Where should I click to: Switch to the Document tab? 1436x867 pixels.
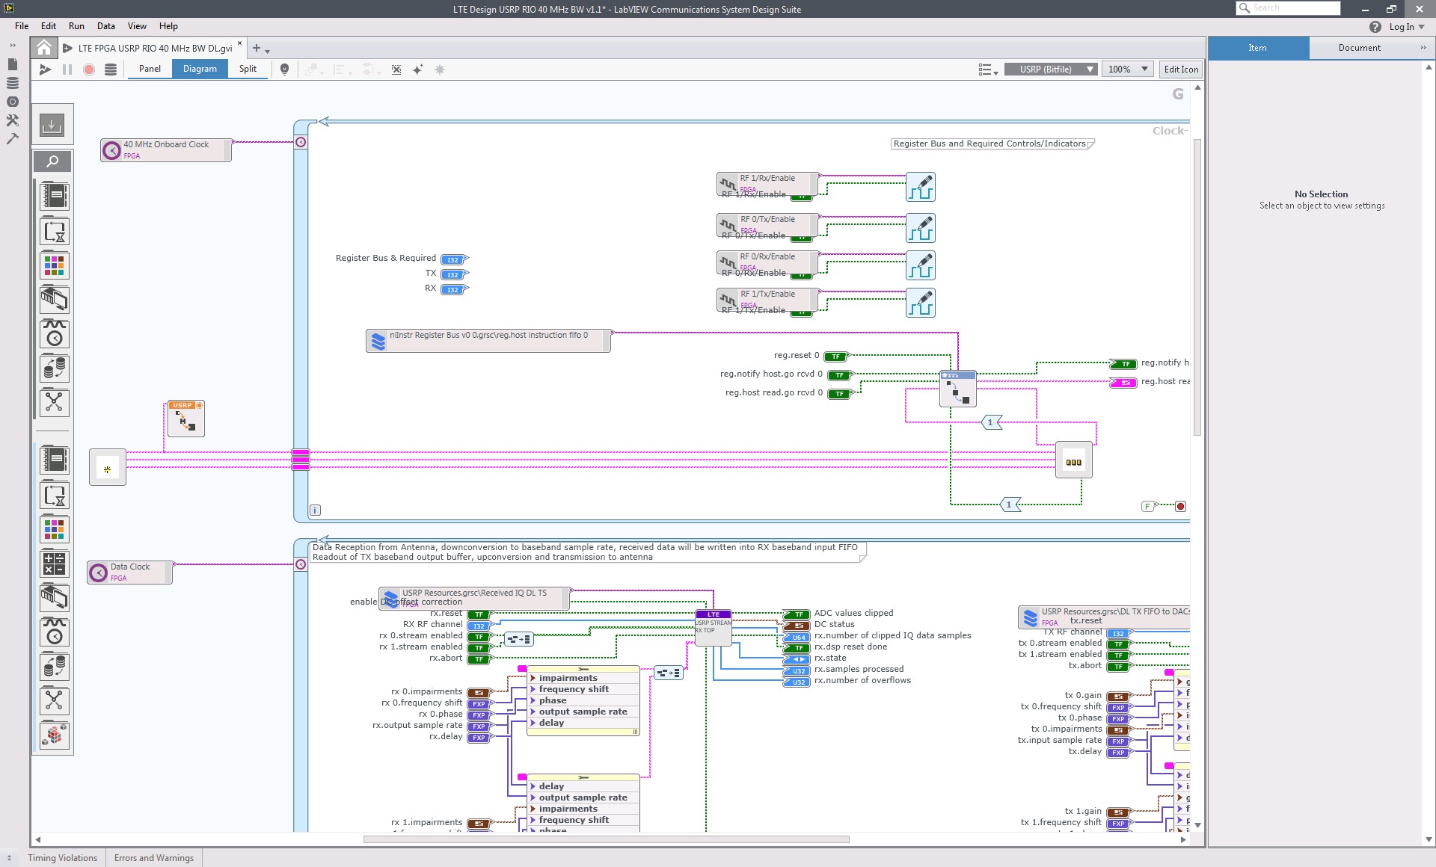pyautogui.click(x=1359, y=48)
